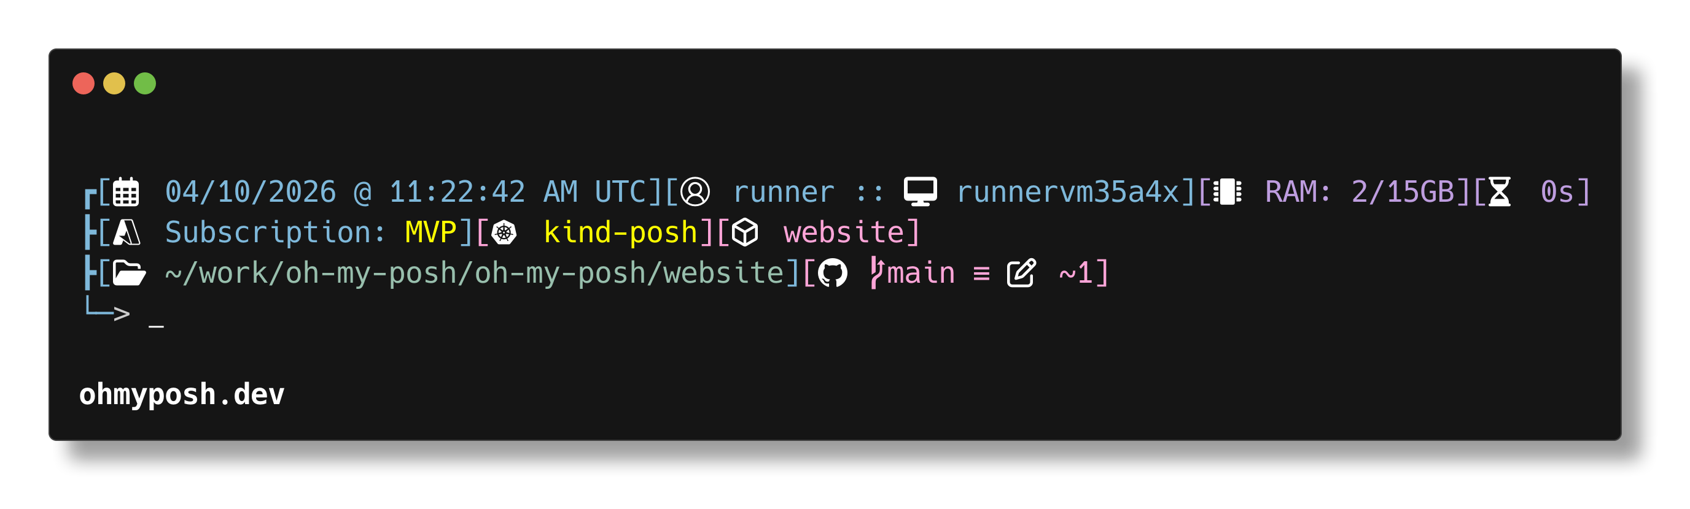
Task: Click the desktop monitor icon
Action: point(920,192)
